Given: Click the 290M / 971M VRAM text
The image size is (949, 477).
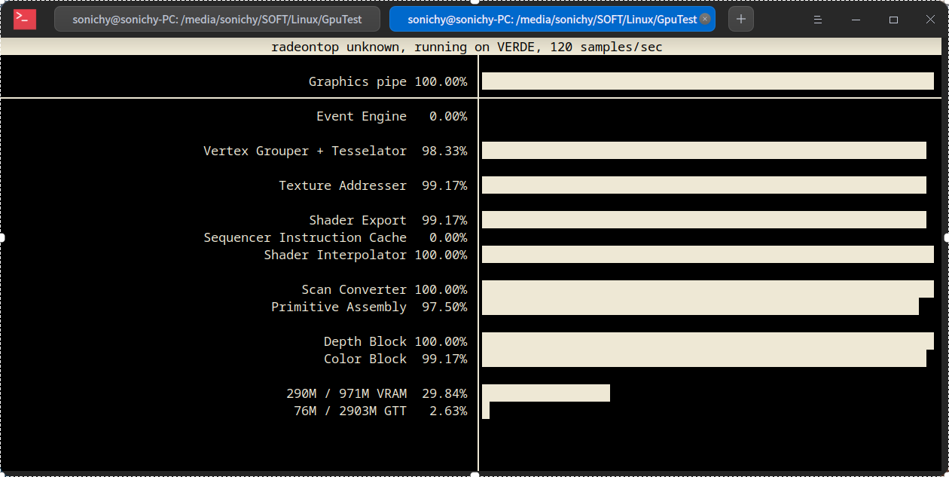Looking at the screenshot, I should [x=346, y=393].
